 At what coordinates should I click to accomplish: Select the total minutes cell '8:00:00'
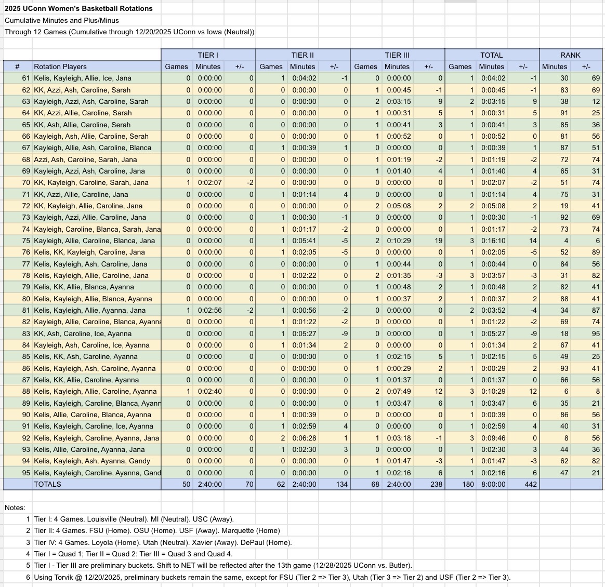click(492, 484)
